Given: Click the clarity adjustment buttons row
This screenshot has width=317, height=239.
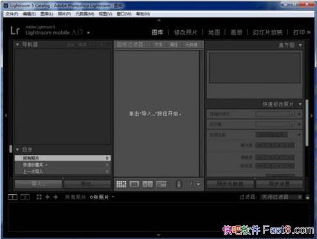Looking at the screenshot, I should [275, 157].
